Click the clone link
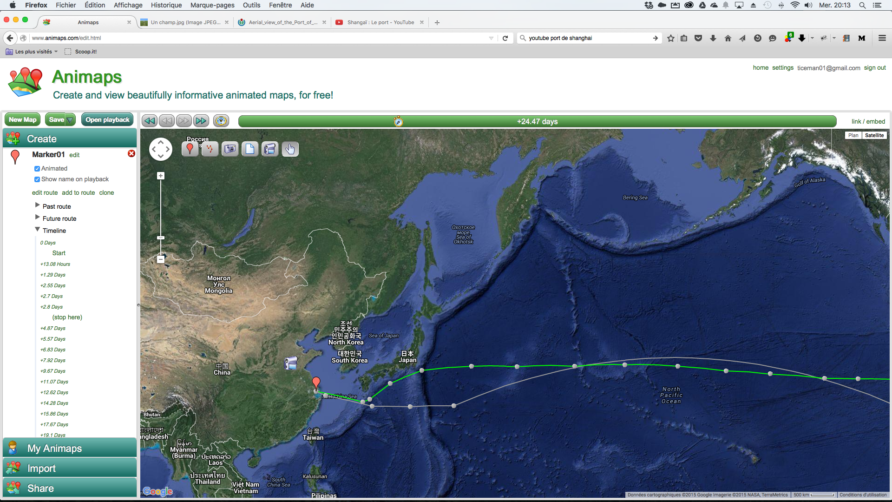The image size is (892, 502). (106, 193)
